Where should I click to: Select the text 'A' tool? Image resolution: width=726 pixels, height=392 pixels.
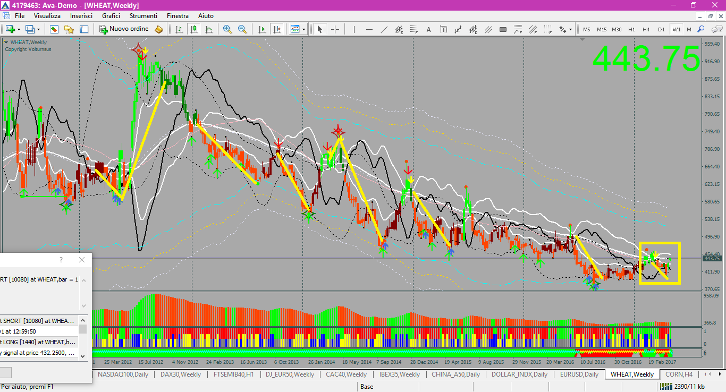428,29
